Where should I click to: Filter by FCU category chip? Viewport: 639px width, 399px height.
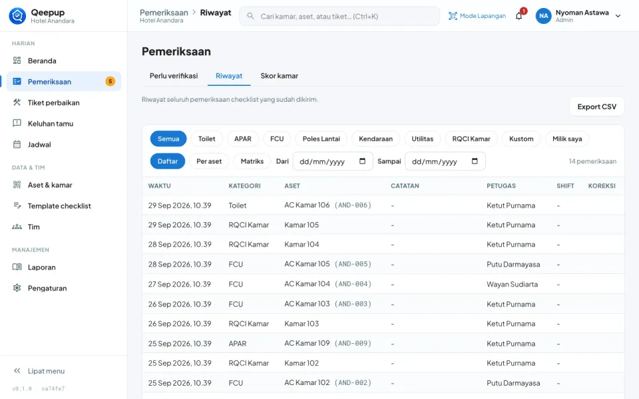click(277, 139)
